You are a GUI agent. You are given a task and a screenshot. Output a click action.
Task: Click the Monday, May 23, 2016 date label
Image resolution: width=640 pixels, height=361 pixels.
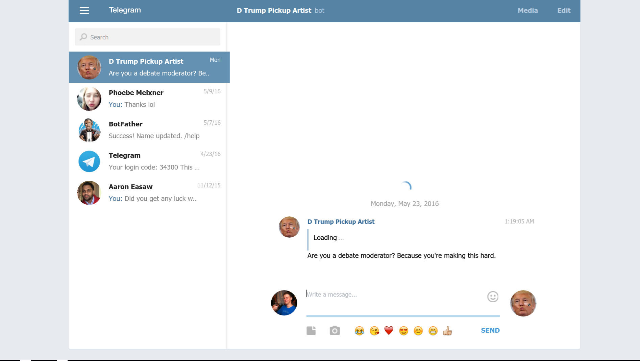point(404,204)
